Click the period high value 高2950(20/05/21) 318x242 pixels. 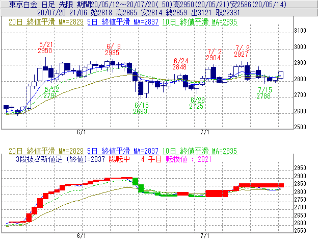tap(202, 4)
